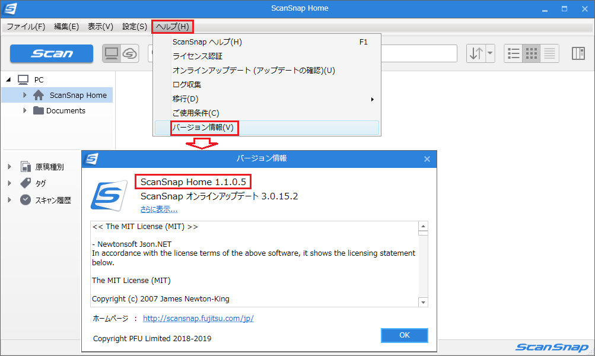
Task: Select Documents in the folder tree
Action: [x=66, y=111]
